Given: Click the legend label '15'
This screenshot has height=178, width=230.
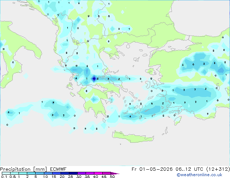Looking at the screenshot, I should click(x=54, y=177).
